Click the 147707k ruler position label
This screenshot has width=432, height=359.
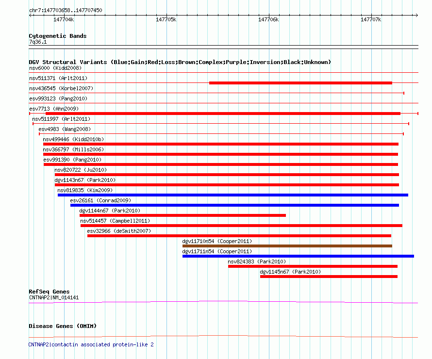click(x=371, y=19)
